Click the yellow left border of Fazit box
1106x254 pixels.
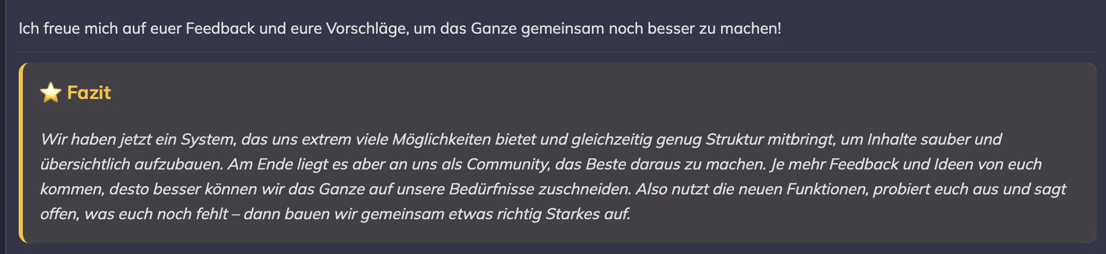(21, 153)
